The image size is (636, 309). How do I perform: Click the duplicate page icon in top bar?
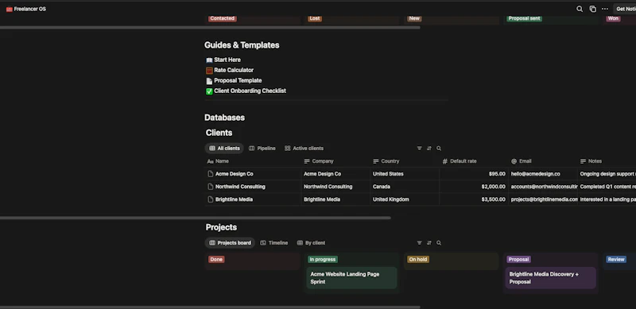point(592,9)
